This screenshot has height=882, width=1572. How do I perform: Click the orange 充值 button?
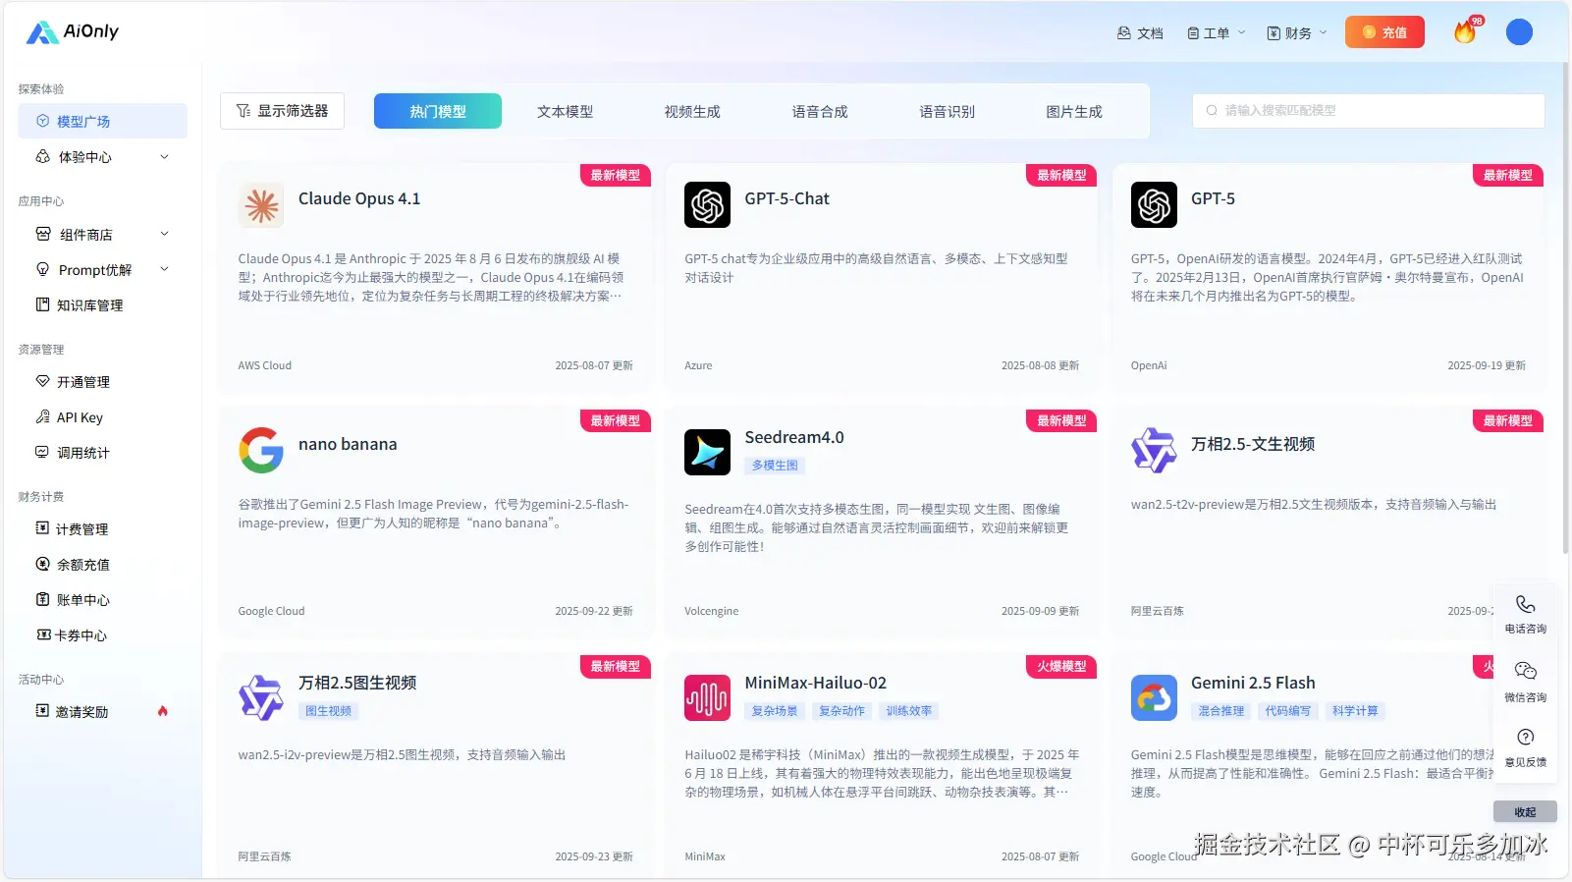click(x=1384, y=32)
